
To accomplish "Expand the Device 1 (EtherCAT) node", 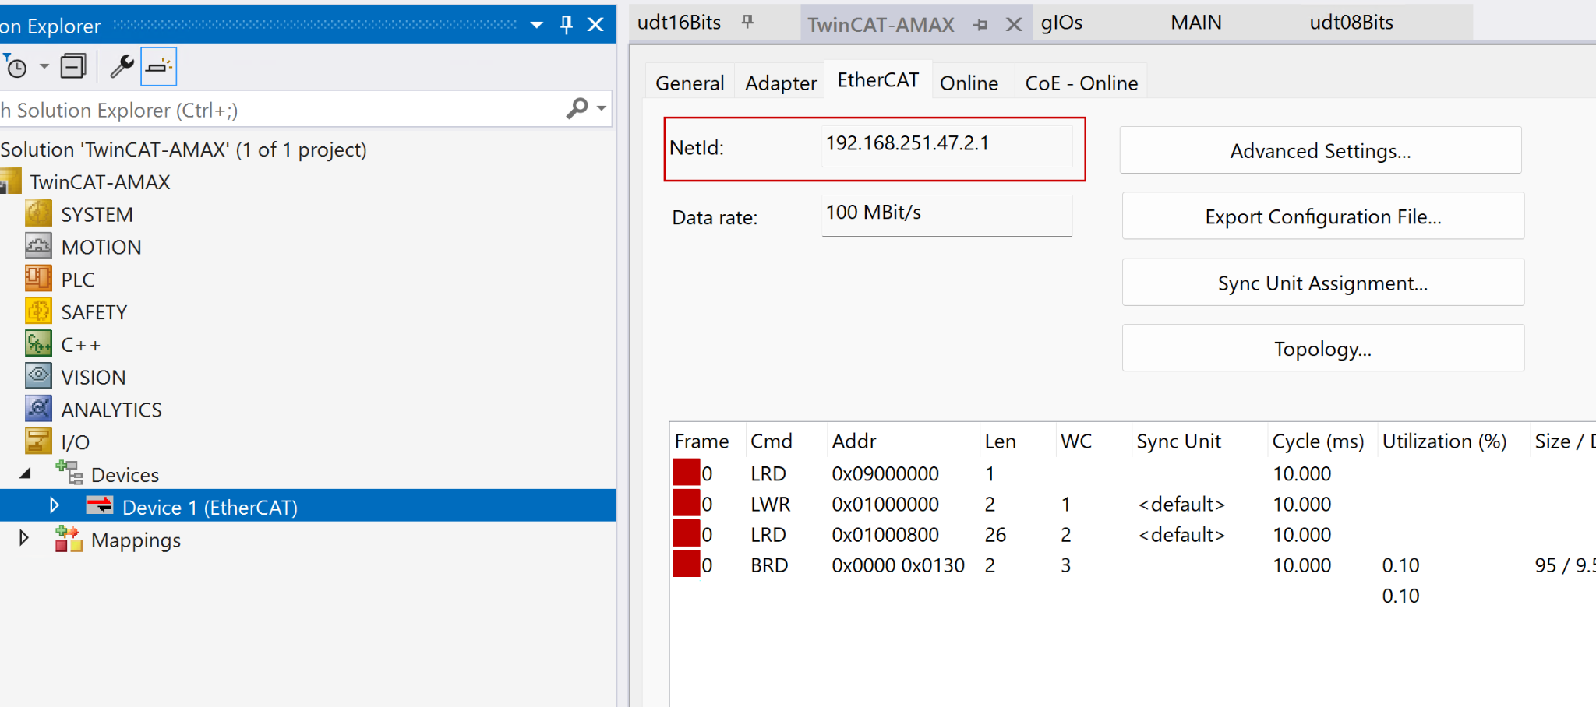I will pos(54,506).
